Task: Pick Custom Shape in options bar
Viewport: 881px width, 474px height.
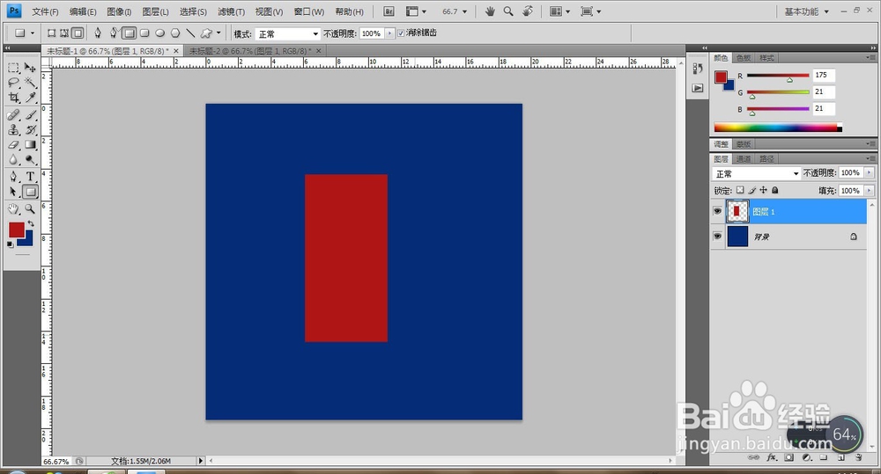Action: (206, 33)
